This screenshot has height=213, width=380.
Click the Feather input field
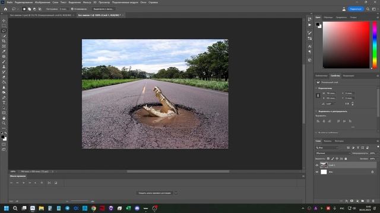[x=64, y=9]
